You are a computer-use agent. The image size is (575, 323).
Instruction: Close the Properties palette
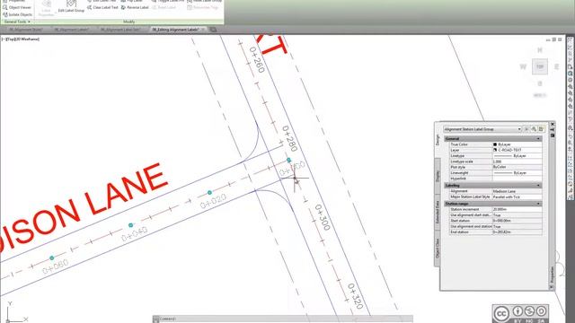553,125
